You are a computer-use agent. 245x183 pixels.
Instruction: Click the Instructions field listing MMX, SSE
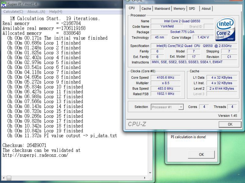(194, 62)
